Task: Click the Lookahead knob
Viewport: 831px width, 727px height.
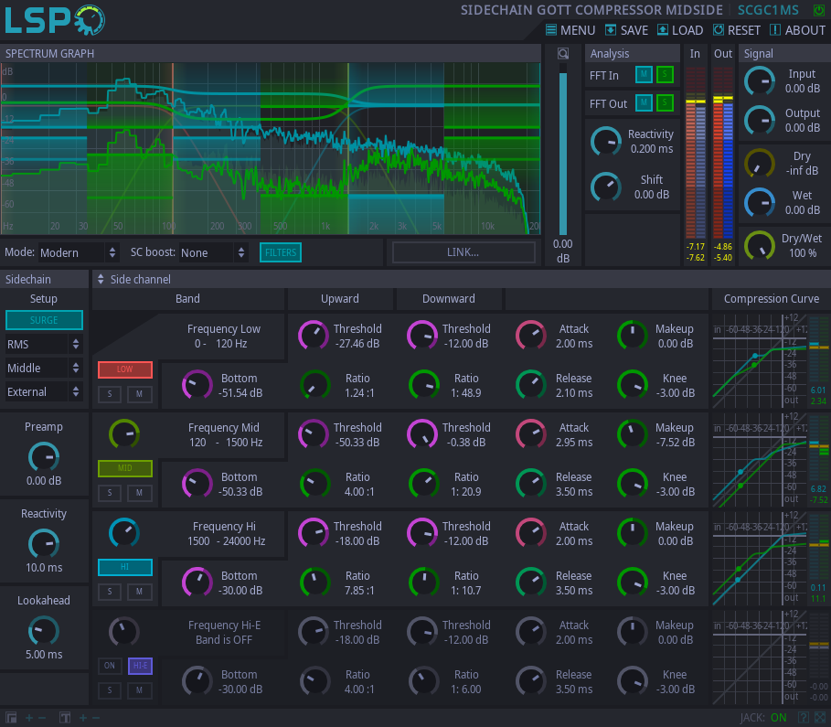Action: point(44,631)
